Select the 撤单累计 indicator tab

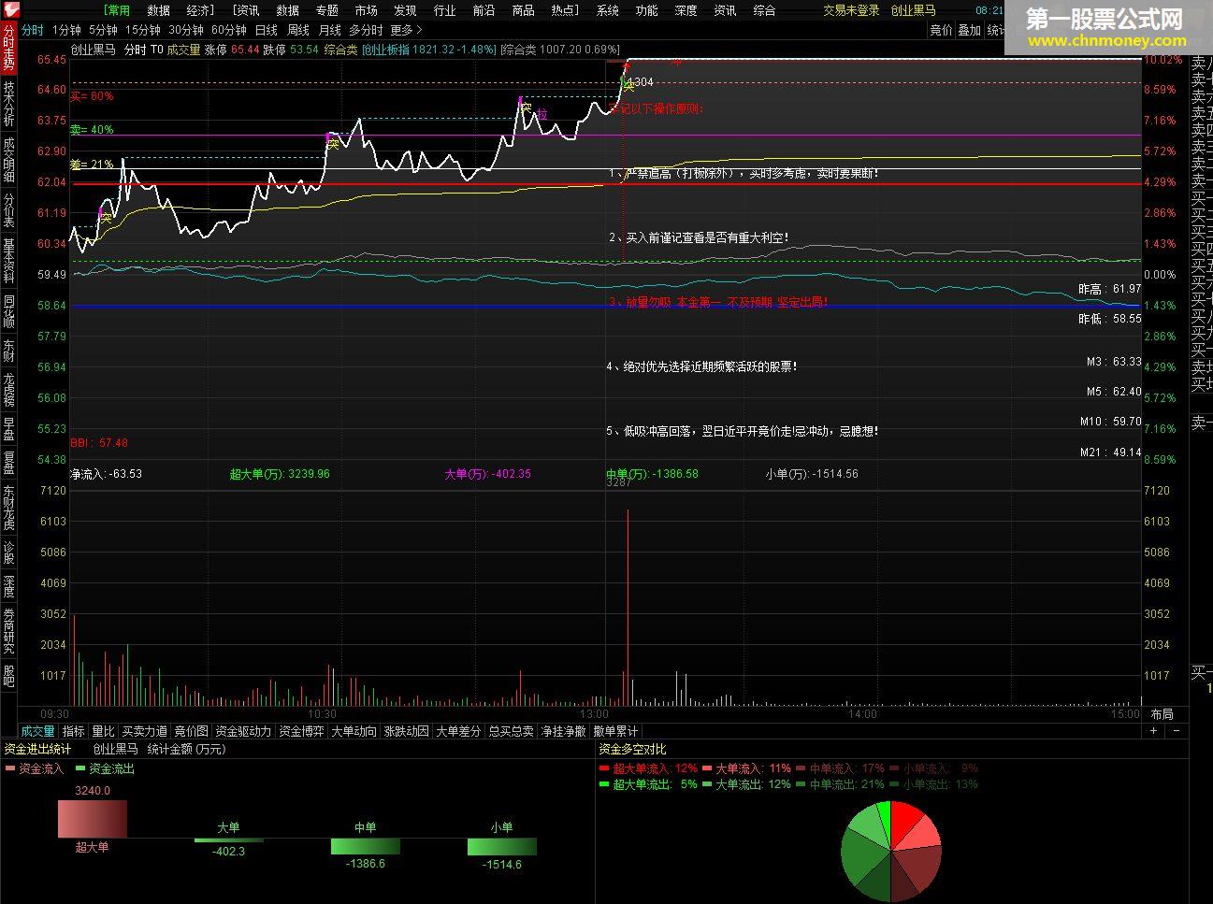coord(615,731)
